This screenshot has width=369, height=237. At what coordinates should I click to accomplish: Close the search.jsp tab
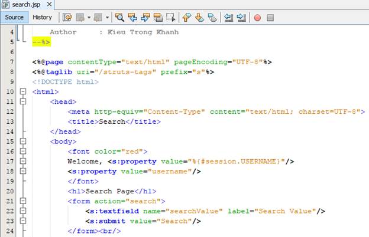pyautogui.click(x=49, y=5)
